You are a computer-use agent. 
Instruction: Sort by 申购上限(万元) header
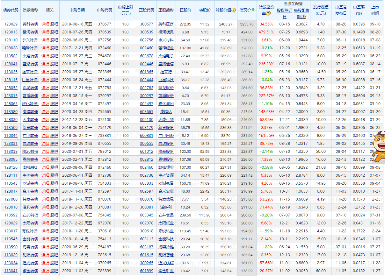coord(126,10)
